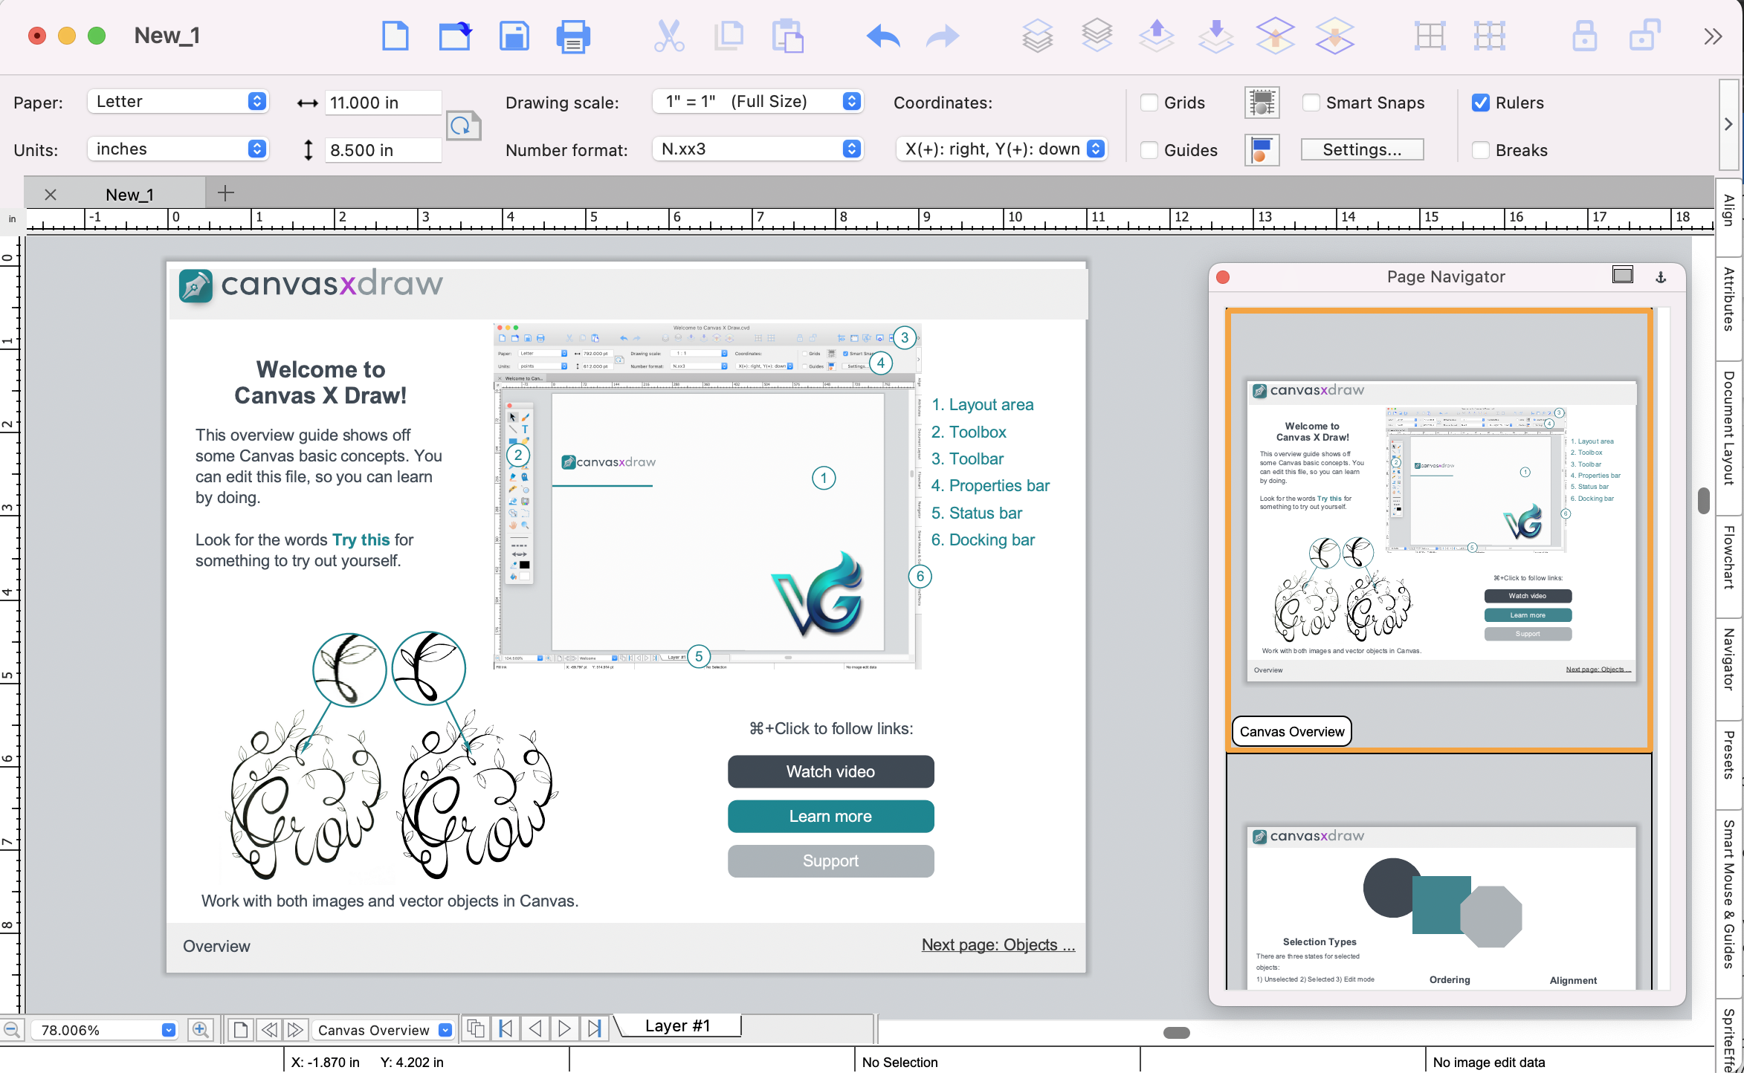Click the Unlock icon

click(x=1644, y=36)
